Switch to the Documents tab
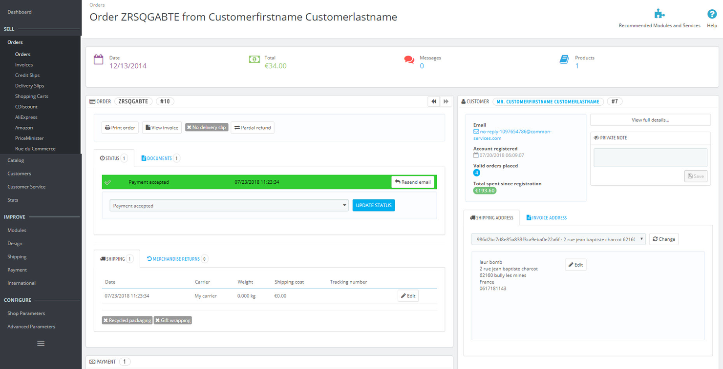 [x=159, y=158]
